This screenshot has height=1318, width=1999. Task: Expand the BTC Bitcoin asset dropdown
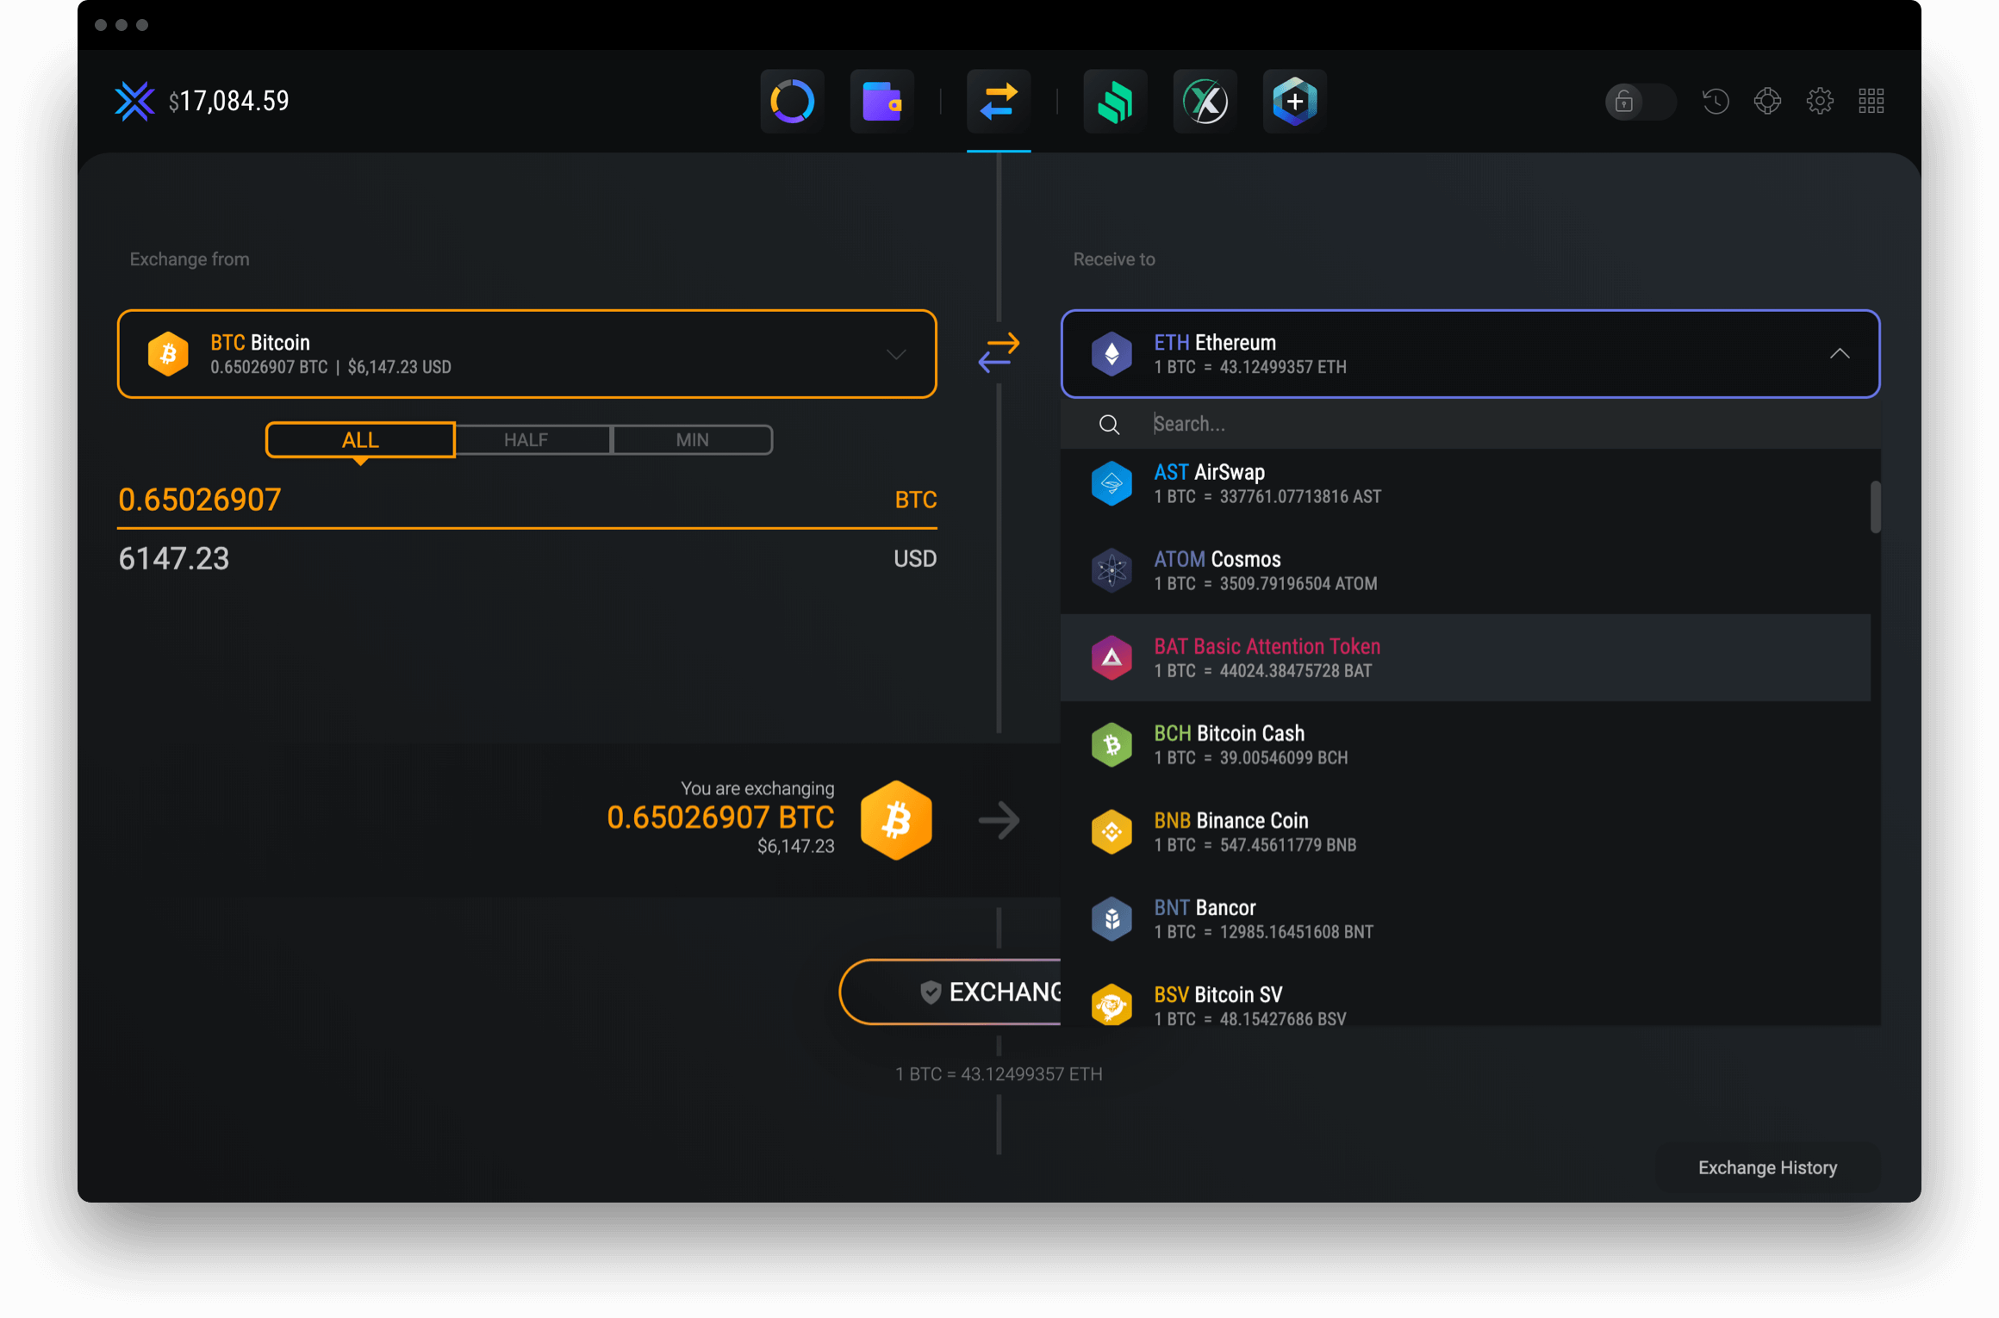pos(896,354)
